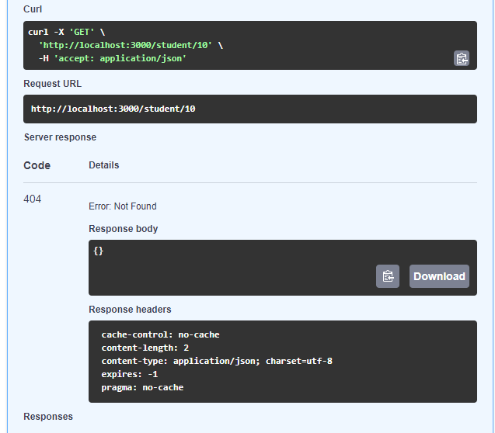The height and width of the screenshot is (433, 495).
Task: Click the 'Response body' label
Action: (x=123, y=229)
